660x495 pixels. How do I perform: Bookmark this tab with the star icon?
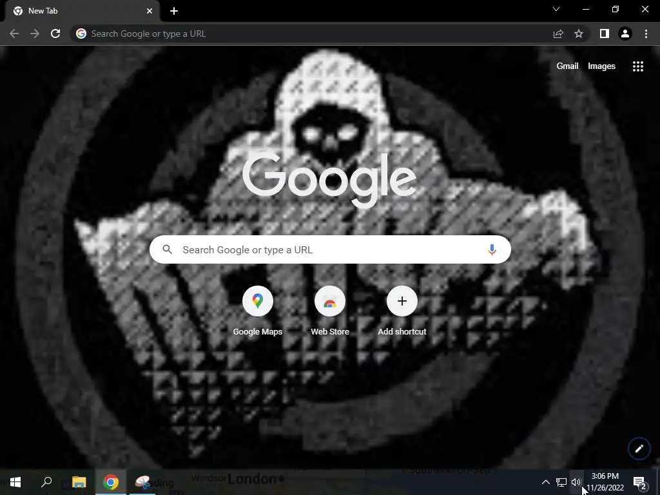[x=579, y=34]
